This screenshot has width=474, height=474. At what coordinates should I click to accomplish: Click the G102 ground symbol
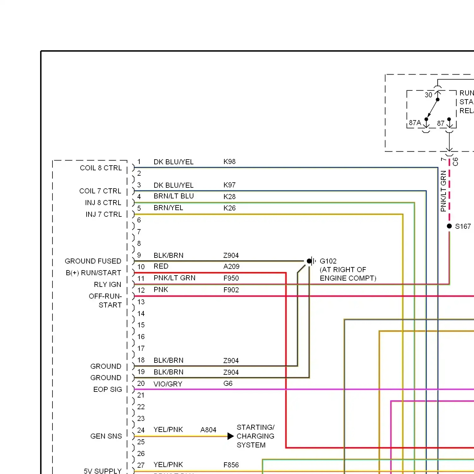point(311,261)
